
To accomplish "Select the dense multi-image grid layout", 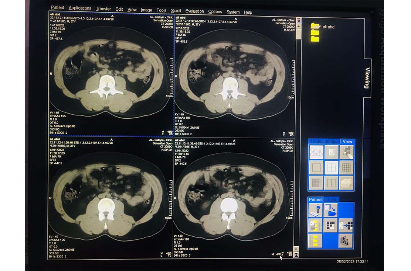I will click(316, 183).
